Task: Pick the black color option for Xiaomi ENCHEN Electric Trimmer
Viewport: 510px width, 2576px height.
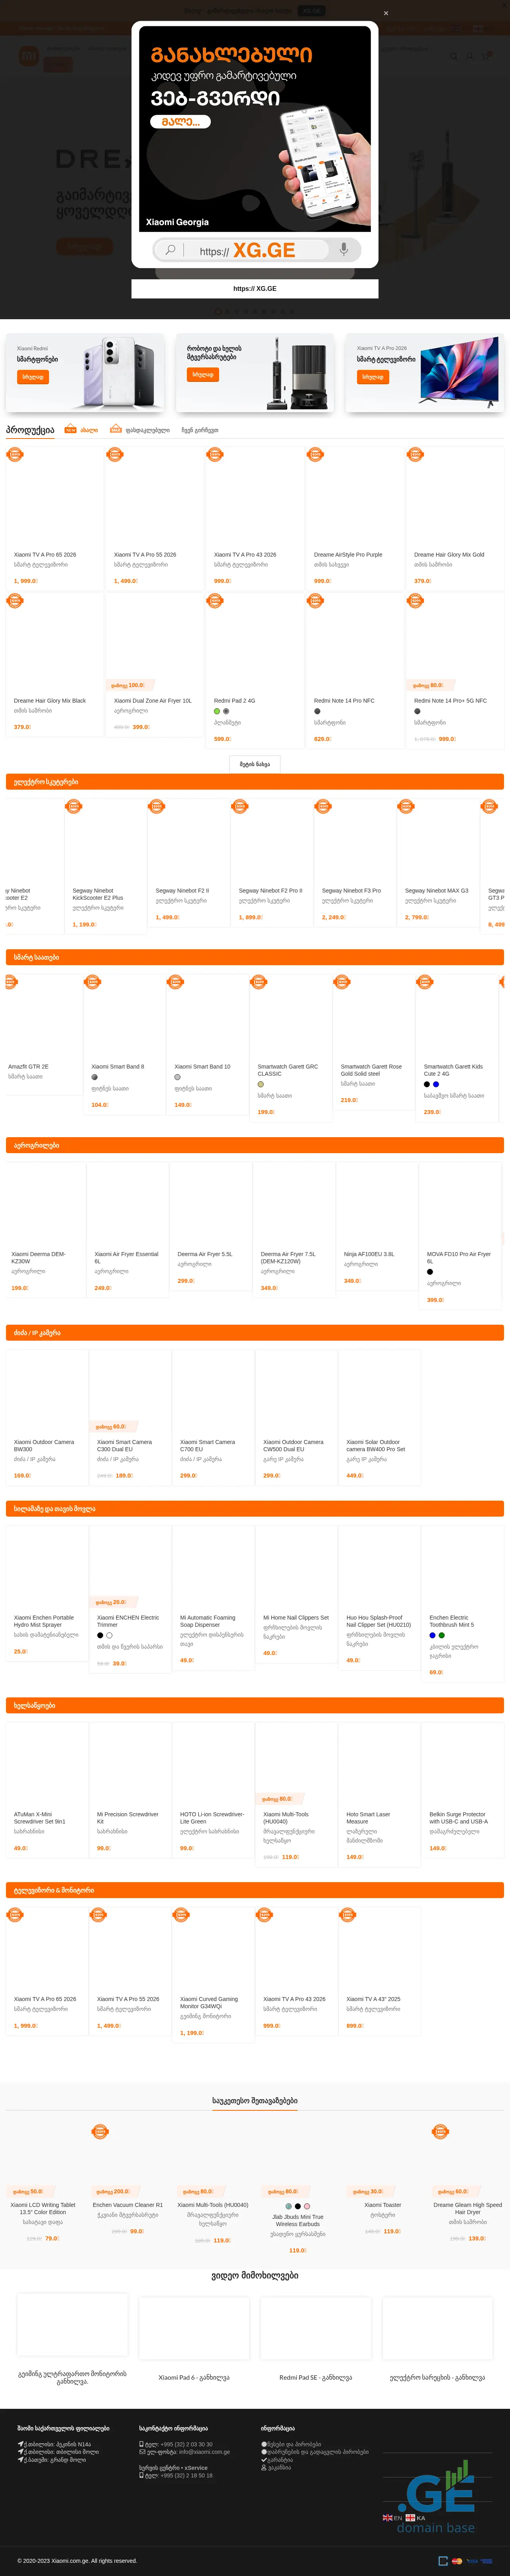Action: [x=100, y=1635]
